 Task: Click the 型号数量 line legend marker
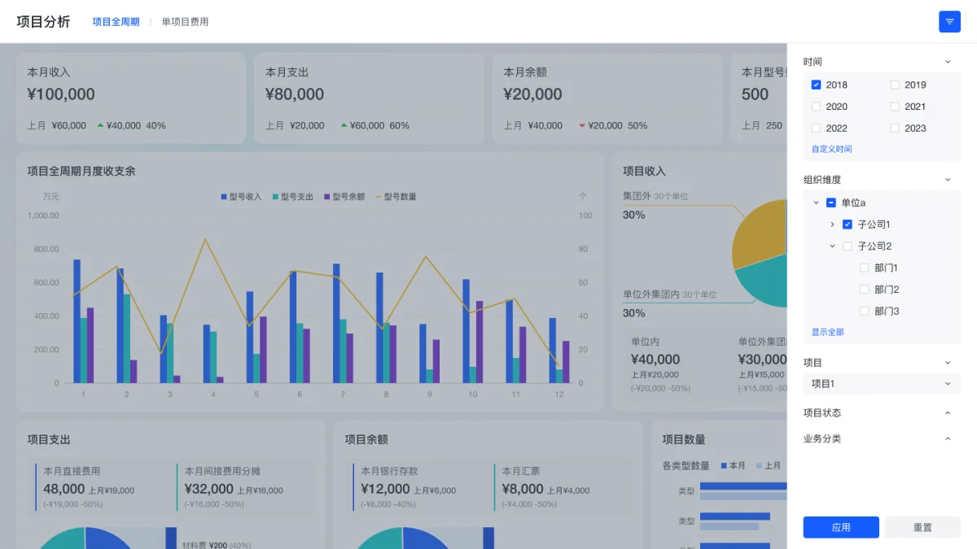[x=378, y=197]
